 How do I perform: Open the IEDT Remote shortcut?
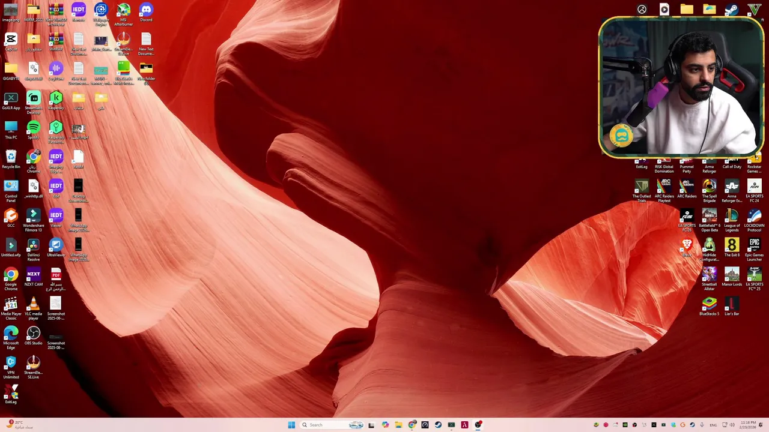coord(78,13)
